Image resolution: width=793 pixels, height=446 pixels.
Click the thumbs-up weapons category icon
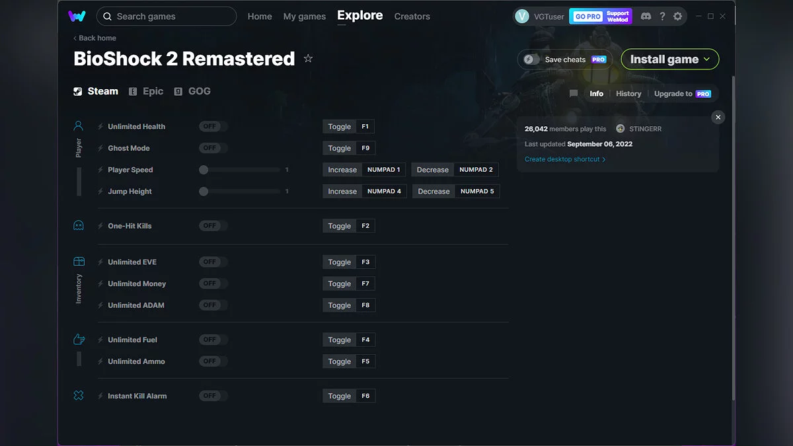(79, 339)
